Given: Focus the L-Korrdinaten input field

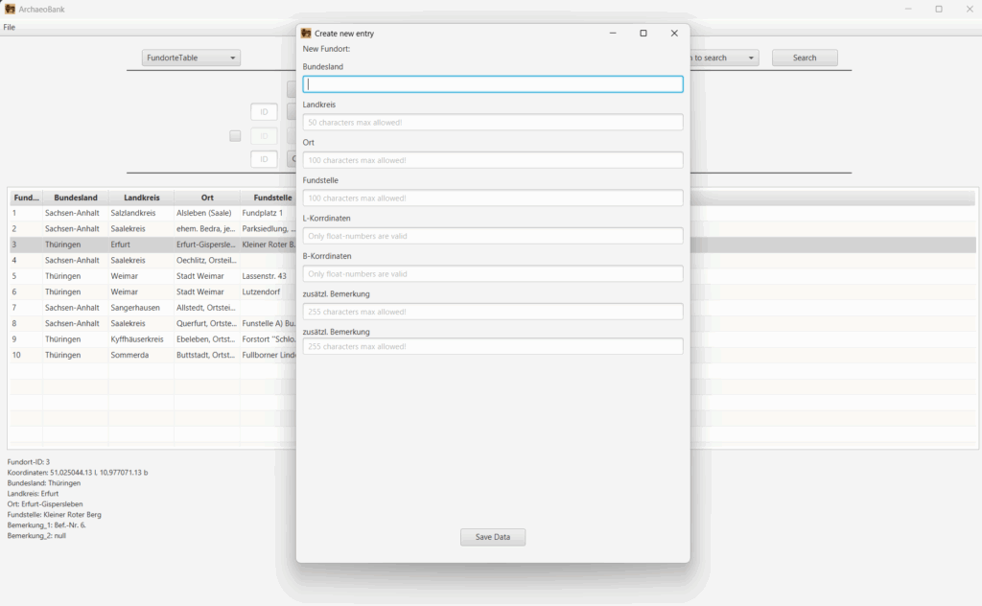Looking at the screenshot, I should [493, 236].
